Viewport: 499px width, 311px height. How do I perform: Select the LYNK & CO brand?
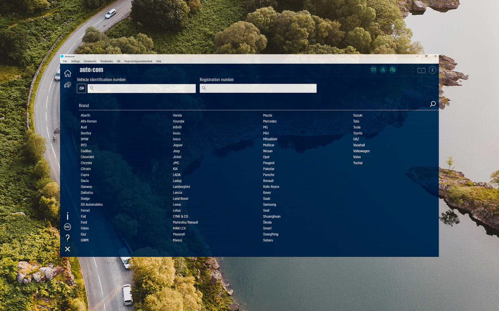(x=180, y=216)
